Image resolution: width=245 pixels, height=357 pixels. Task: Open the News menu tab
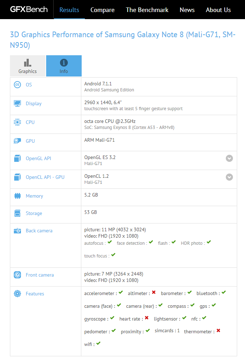click(187, 10)
